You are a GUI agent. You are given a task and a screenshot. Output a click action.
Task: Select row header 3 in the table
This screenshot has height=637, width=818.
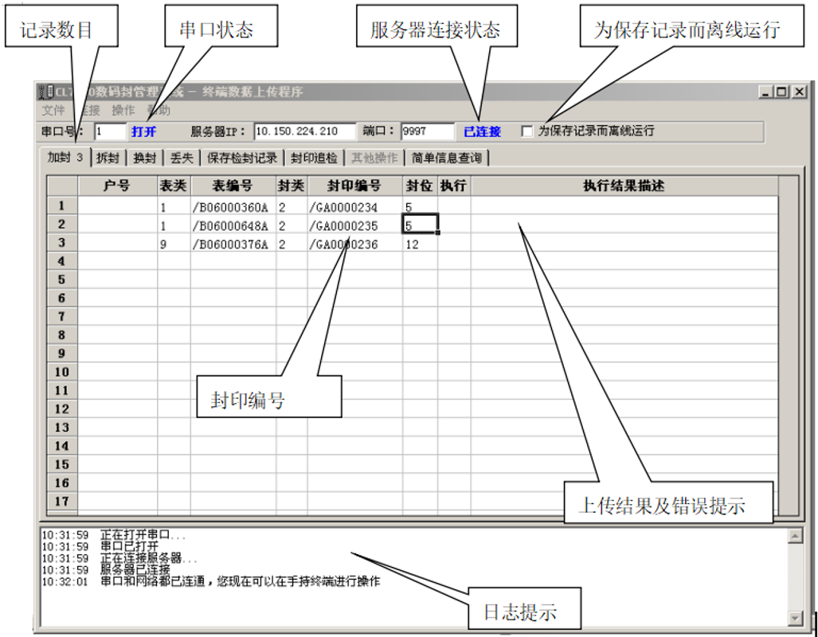click(x=62, y=244)
